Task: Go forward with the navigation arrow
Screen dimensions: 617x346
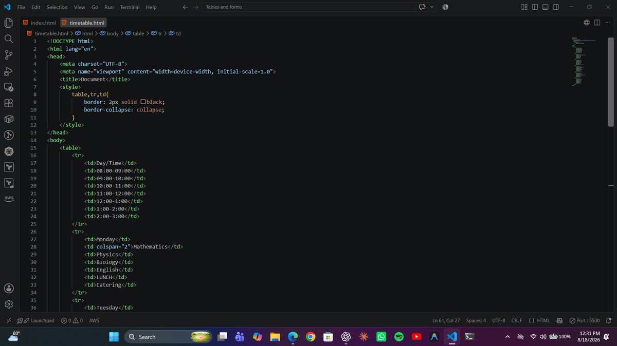Action: (x=196, y=7)
